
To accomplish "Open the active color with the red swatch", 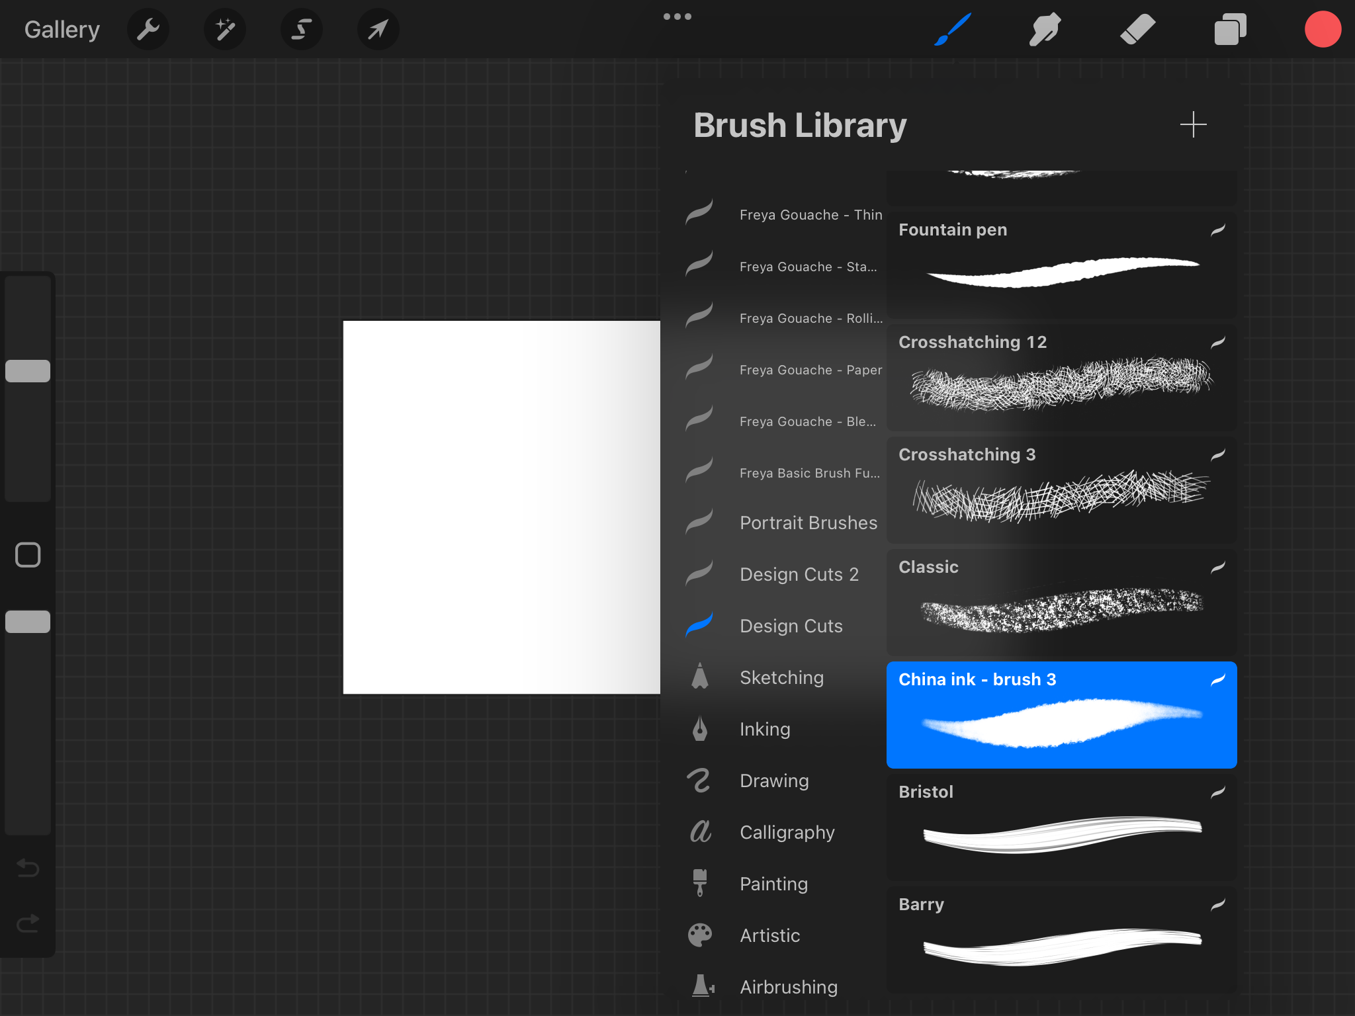I will pyautogui.click(x=1322, y=28).
